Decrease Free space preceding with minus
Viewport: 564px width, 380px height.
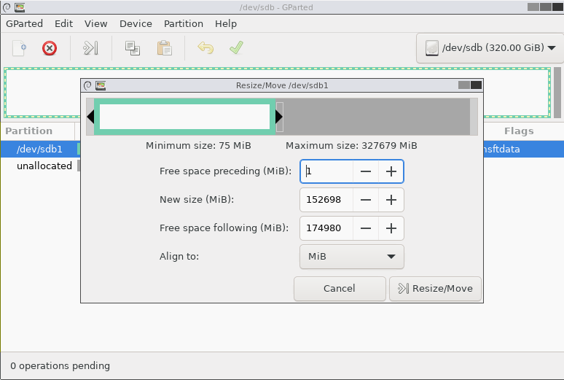366,171
